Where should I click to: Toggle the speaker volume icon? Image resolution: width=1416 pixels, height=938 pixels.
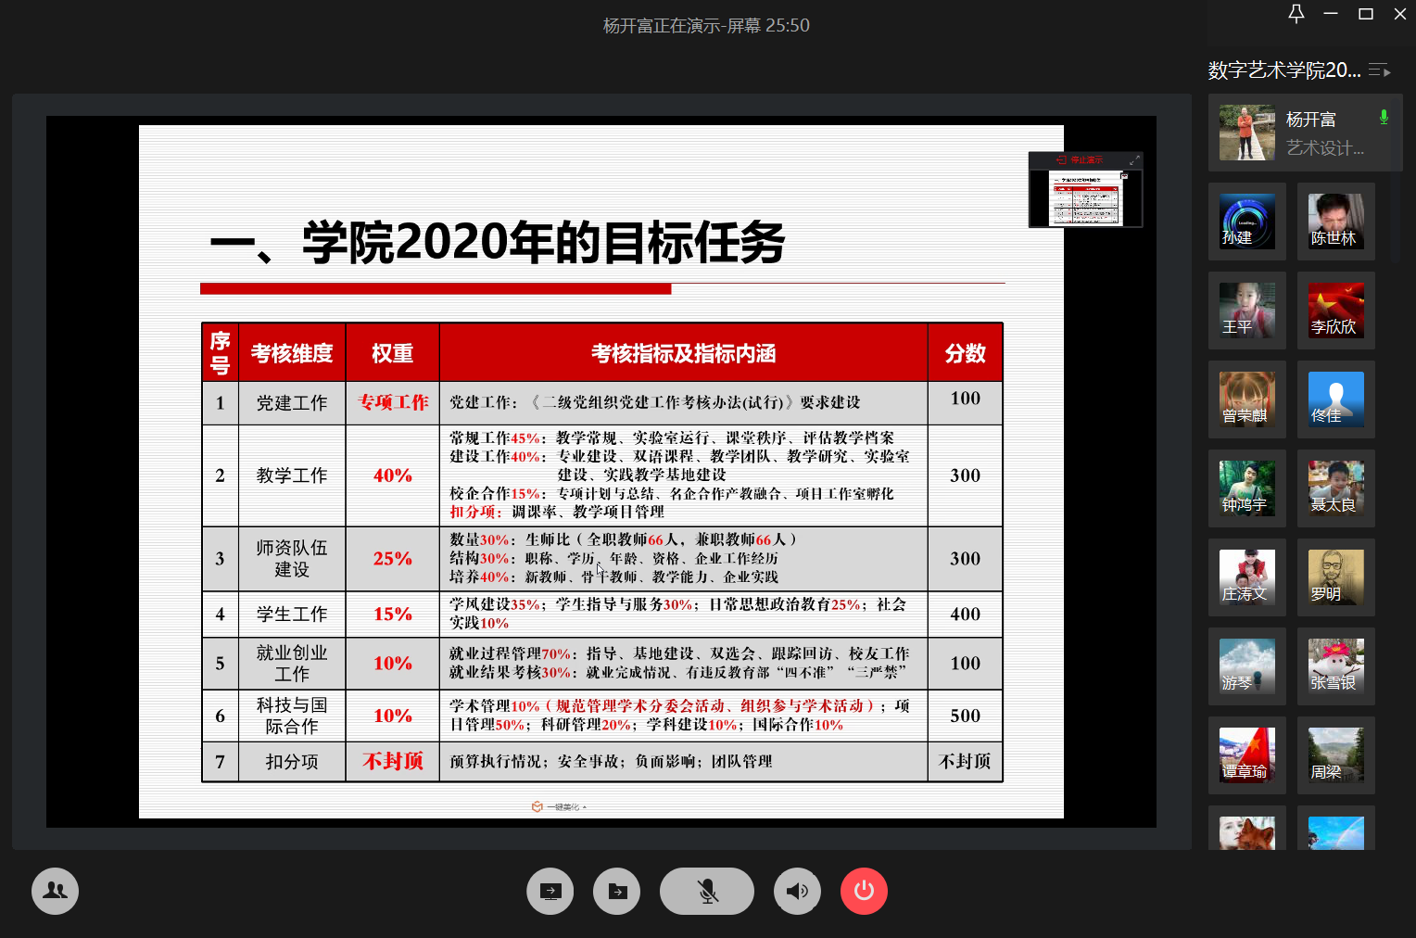click(797, 891)
